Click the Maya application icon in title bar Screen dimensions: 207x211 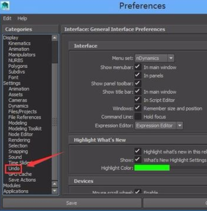(5, 6)
